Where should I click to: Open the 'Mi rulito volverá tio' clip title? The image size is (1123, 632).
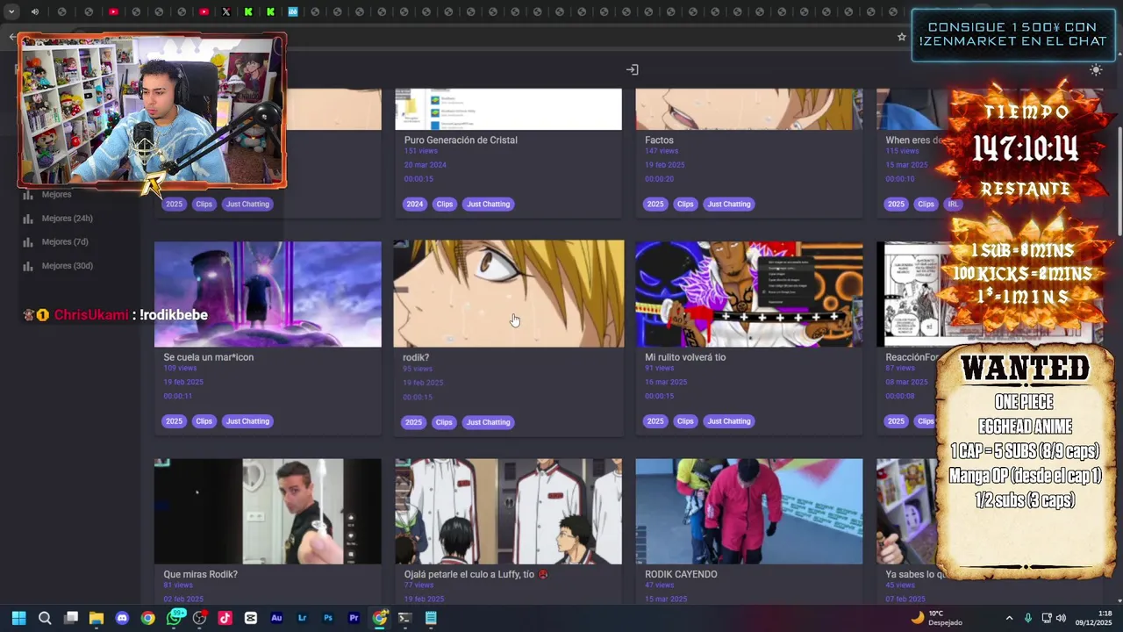685,357
